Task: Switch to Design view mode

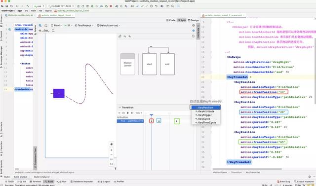Action: tap(194, 20)
